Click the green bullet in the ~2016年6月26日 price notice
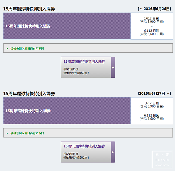Image resolution: width=175 pixels, height=171 pixels. [x=7, y=48]
